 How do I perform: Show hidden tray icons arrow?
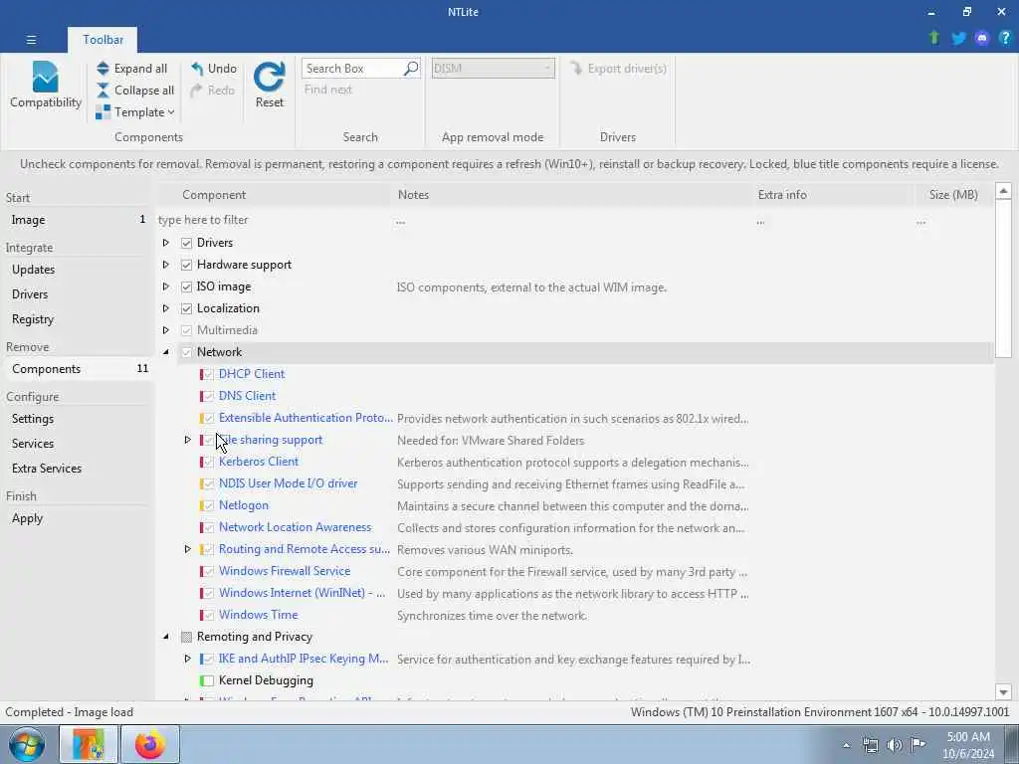point(846,745)
